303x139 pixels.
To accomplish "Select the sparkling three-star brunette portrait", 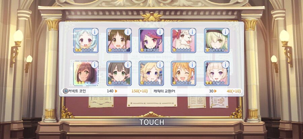I will (x=86, y=73).
